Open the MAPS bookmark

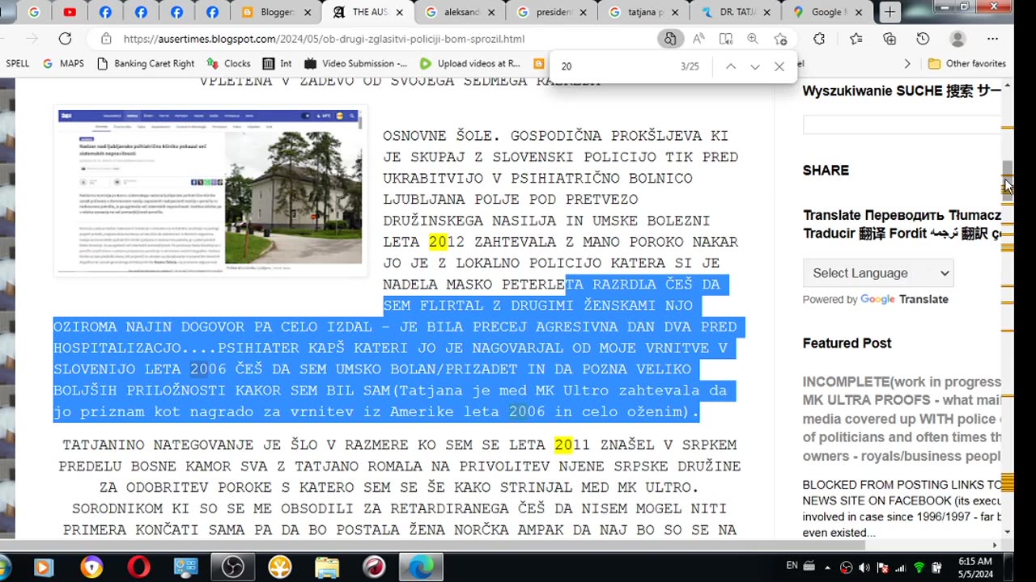tap(63, 63)
